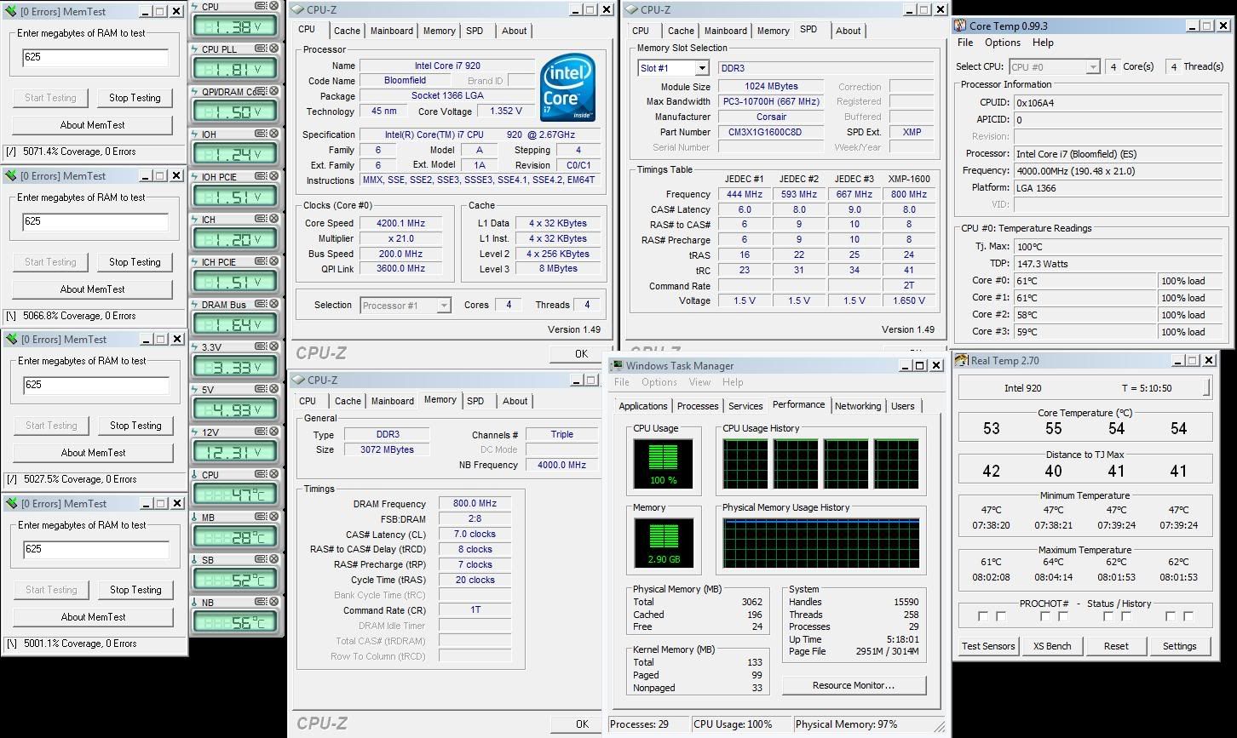Image resolution: width=1237 pixels, height=738 pixels.
Task: Stop testing in MemTest with 5001.1% coverage
Action: (x=135, y=590)
